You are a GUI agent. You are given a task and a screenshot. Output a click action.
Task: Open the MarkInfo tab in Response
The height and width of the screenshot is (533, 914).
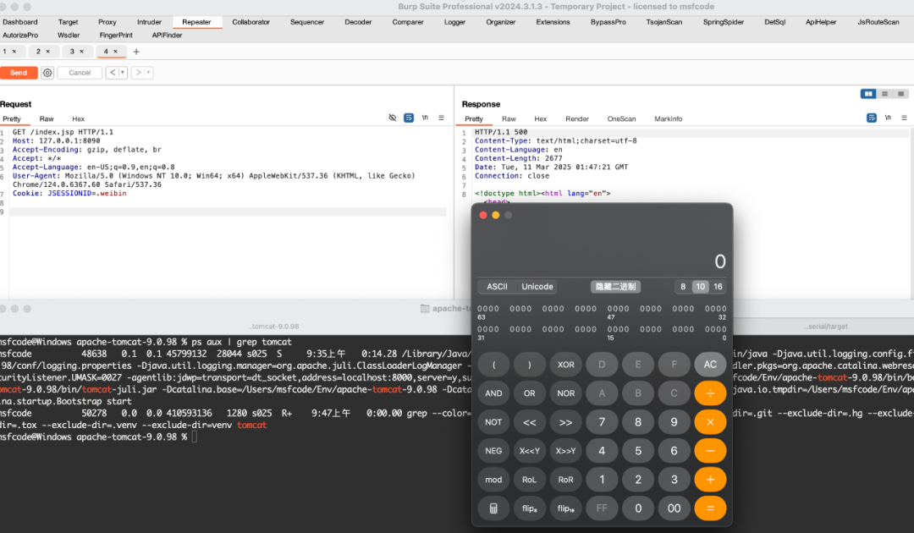pyautogui.click(x=668, y=118)
